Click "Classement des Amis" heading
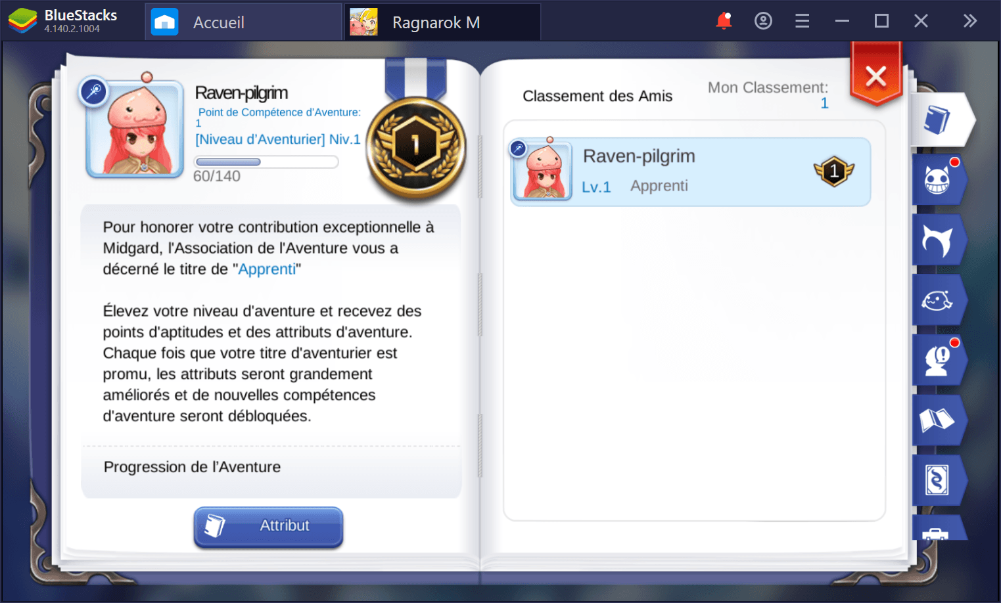This screenshot has height=603, width=1001. pos(597,96)
